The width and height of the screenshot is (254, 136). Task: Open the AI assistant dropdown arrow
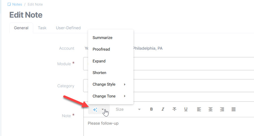[103, 110]
